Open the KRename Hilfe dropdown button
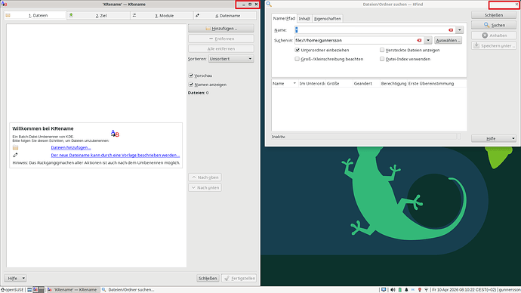The image size is (521, 293). [x=15, y=278]
